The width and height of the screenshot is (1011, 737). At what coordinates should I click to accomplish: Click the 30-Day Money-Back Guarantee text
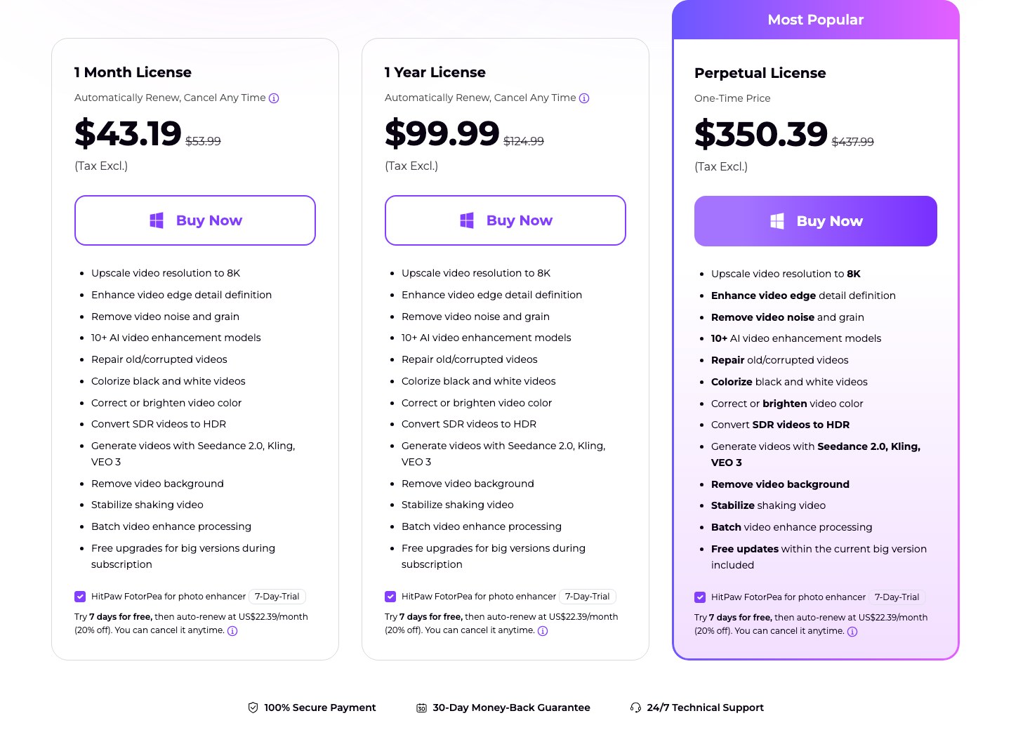pyautogui.click(x=512, y=708)
